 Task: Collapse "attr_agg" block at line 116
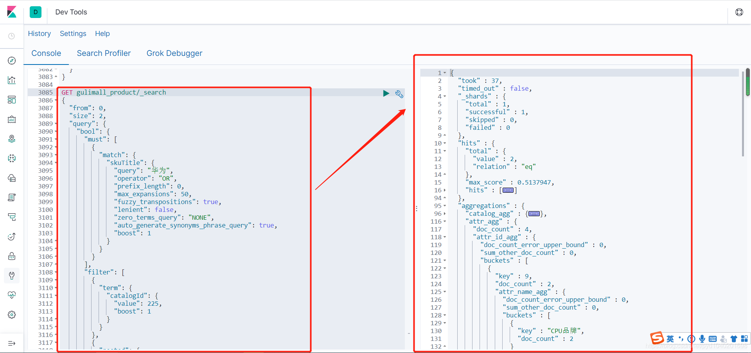click(445, 222)
